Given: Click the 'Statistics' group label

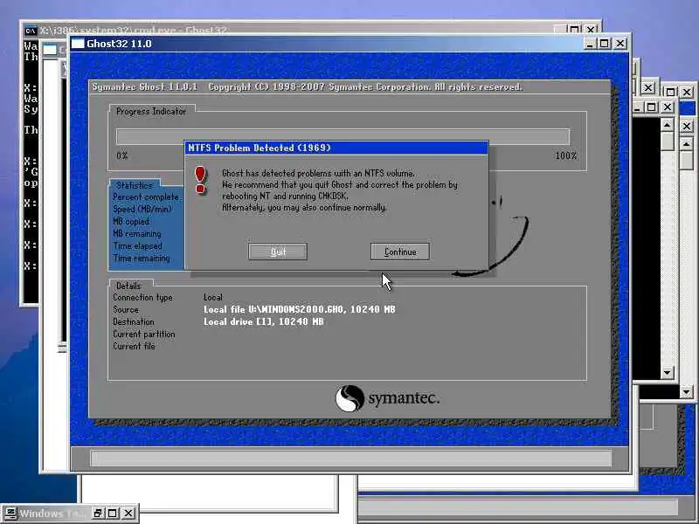Looking at the screenshot, I should point(135,185).
